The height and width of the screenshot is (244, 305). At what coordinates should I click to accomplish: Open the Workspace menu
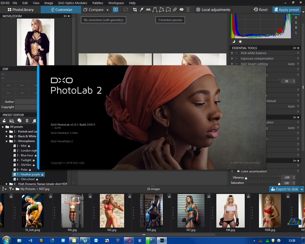tap(116, 3)
